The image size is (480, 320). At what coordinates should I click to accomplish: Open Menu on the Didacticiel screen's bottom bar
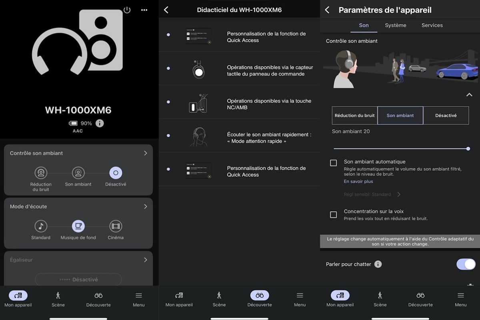[300, 298]
